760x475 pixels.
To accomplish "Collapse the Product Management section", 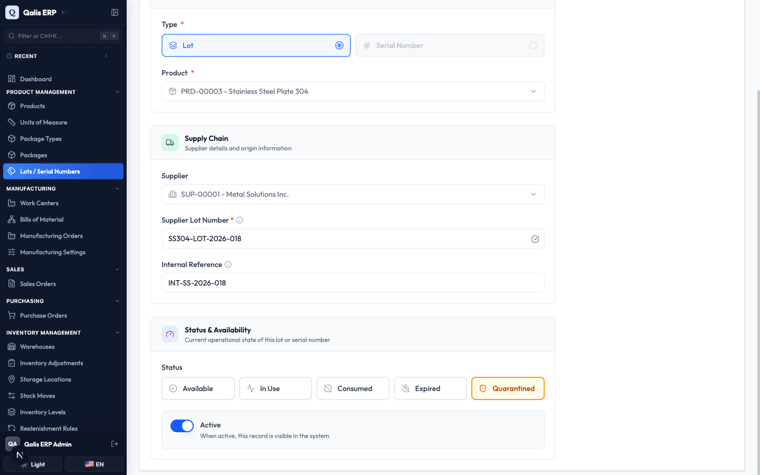I will (117, 92).
